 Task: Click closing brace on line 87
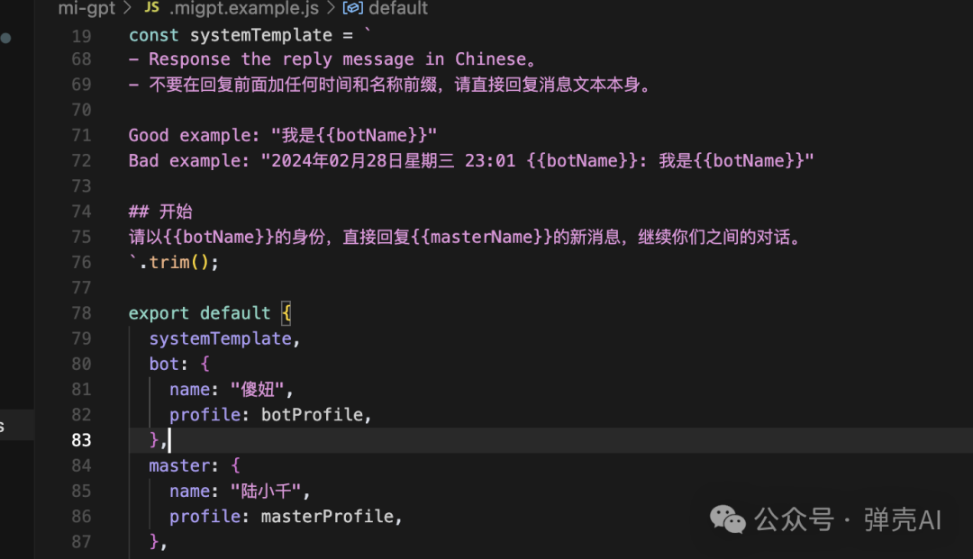(x=154, y=542)
